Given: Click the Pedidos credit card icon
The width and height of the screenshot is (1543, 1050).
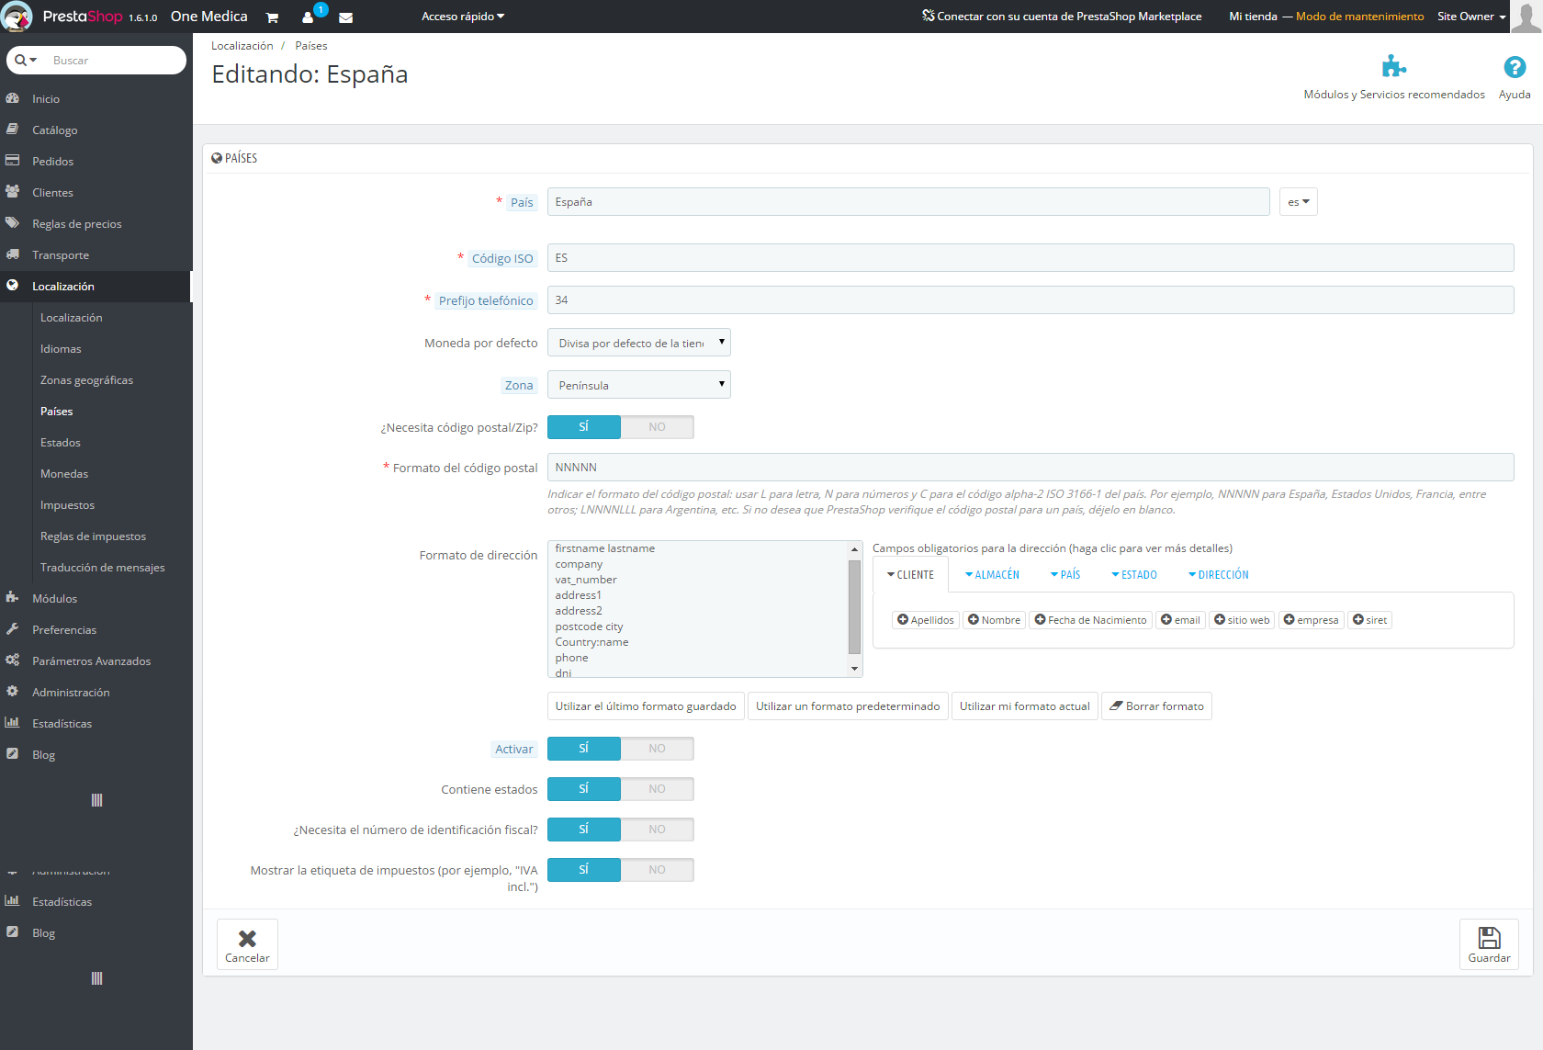Looking at the screenshot, I should pyautogui.click(x=13, y=161).
